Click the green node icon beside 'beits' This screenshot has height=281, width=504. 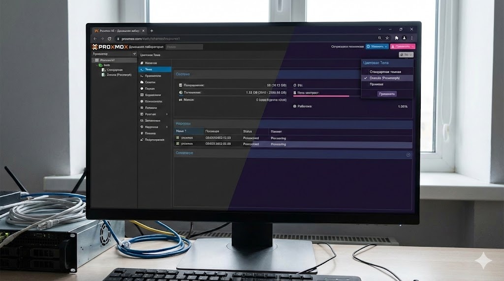[x=100, y=65]
